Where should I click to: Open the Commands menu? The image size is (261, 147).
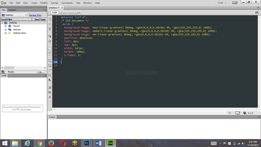[67, 3]
